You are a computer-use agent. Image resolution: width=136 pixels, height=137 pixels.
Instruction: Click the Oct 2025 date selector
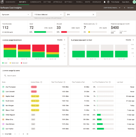[x=130, y=8]
